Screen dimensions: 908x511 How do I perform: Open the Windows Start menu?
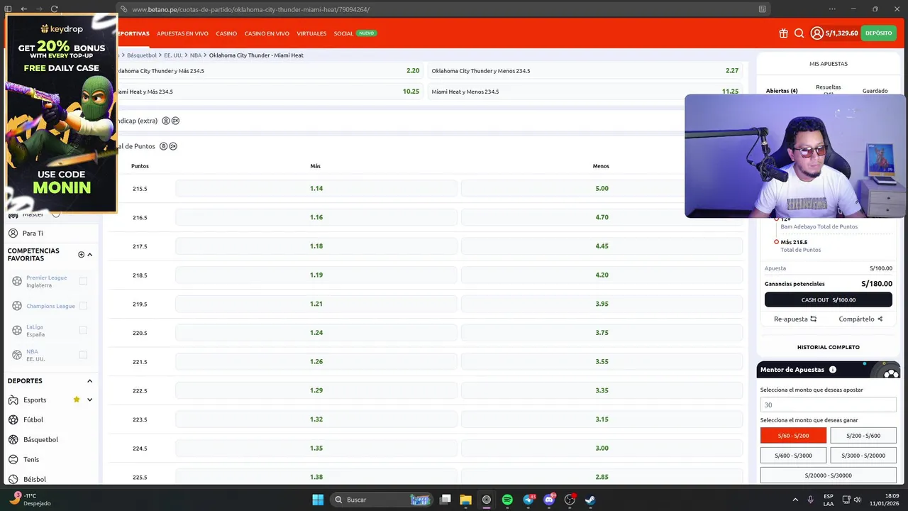(x=318, y=500)
